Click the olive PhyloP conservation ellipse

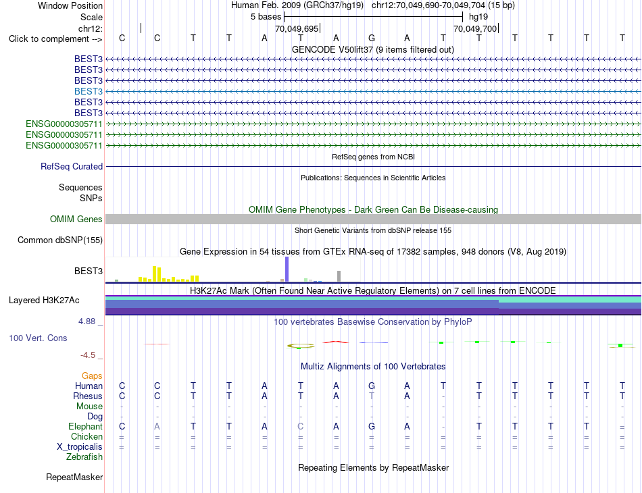pyautogui.click(x=301, y=346)
